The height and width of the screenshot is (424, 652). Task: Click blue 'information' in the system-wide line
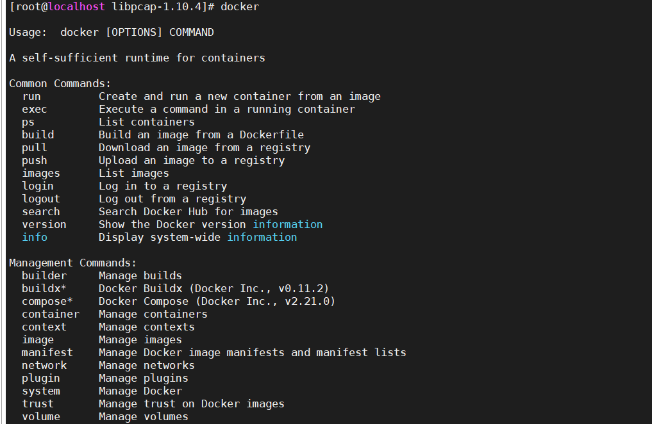(262, 237)
